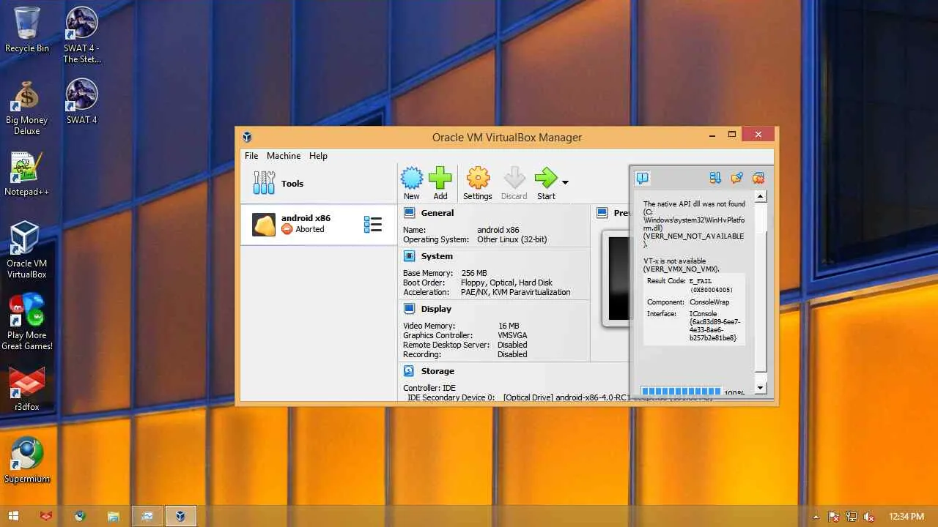Click the General section monitor icon
Image resolution: width=938 pixels, height=527 pixels.
[x=409, y=213]
